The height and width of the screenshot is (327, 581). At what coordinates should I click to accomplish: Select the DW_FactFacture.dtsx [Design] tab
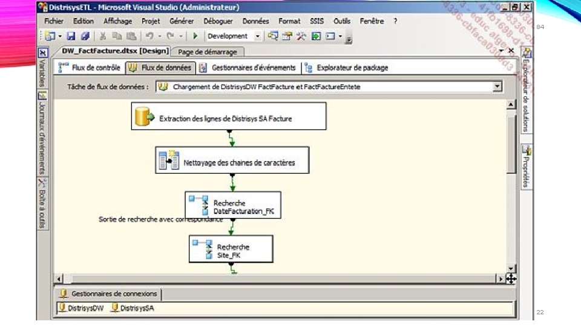[x=115, y=51]
